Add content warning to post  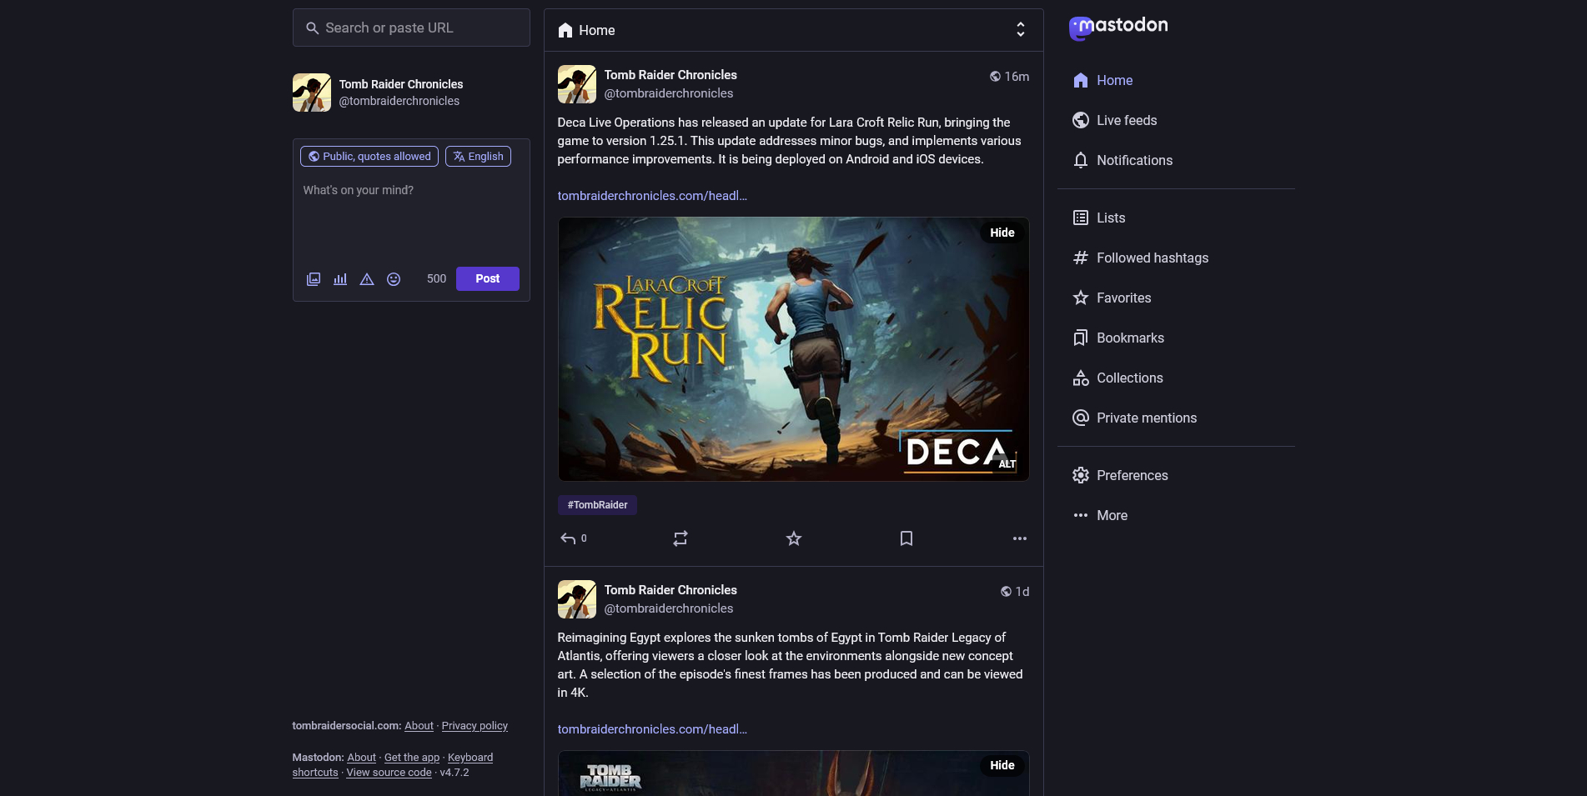click(367, 279)
